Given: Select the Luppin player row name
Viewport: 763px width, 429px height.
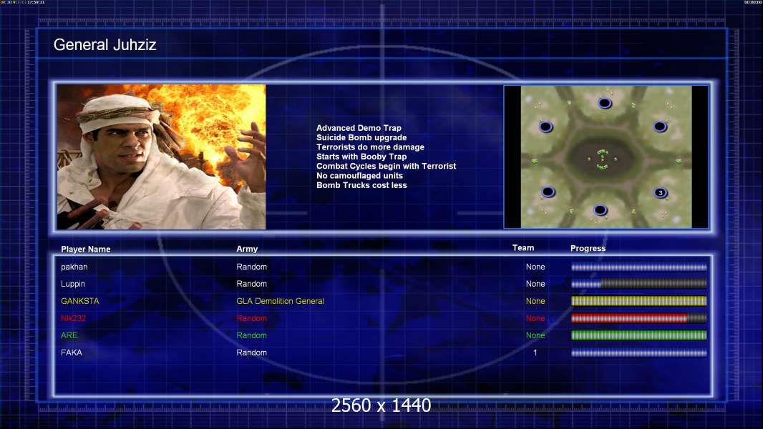Looking at the screenshot, I should pyautogui.click(x=74, y=284).
